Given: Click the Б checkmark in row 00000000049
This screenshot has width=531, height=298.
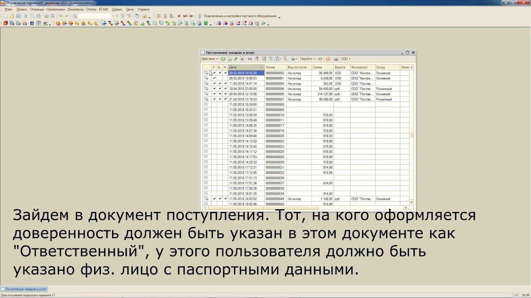Looking at the screenshot, I should pyautogui.click(x=220, y=199).
